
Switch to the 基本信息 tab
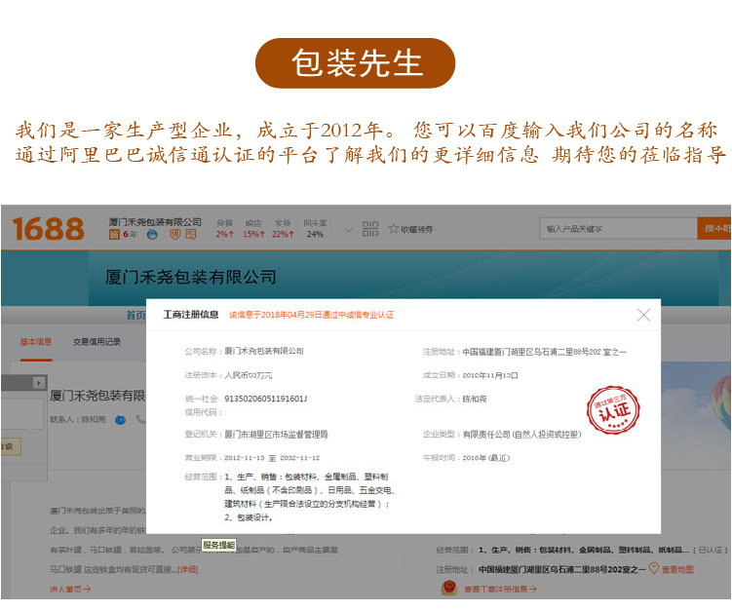click(x=36, y=342)
